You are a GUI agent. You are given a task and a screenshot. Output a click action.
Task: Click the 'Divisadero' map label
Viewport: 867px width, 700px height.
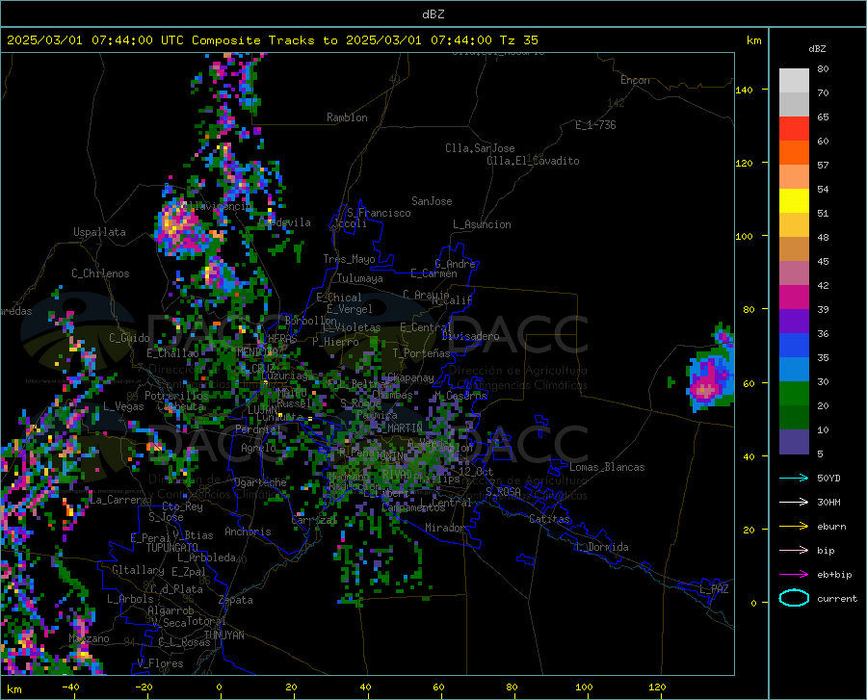click(x=470, y=336)
